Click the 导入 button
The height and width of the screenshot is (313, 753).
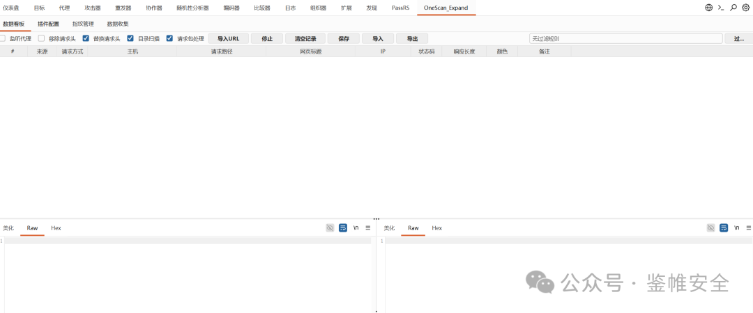[378, 38]
